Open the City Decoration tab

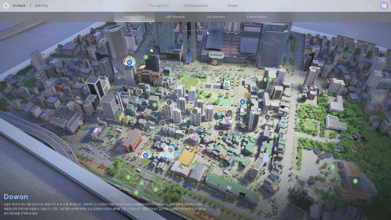196,5
